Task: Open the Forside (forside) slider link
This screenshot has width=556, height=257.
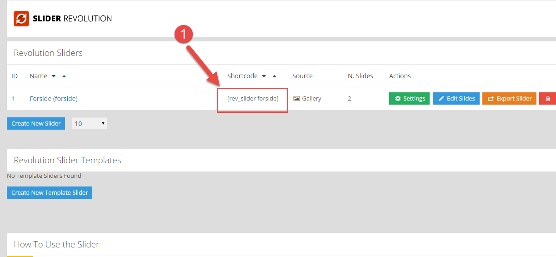Action: coord(54,98)
